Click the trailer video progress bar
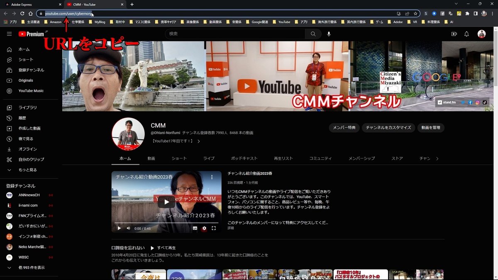 (166, 223)
